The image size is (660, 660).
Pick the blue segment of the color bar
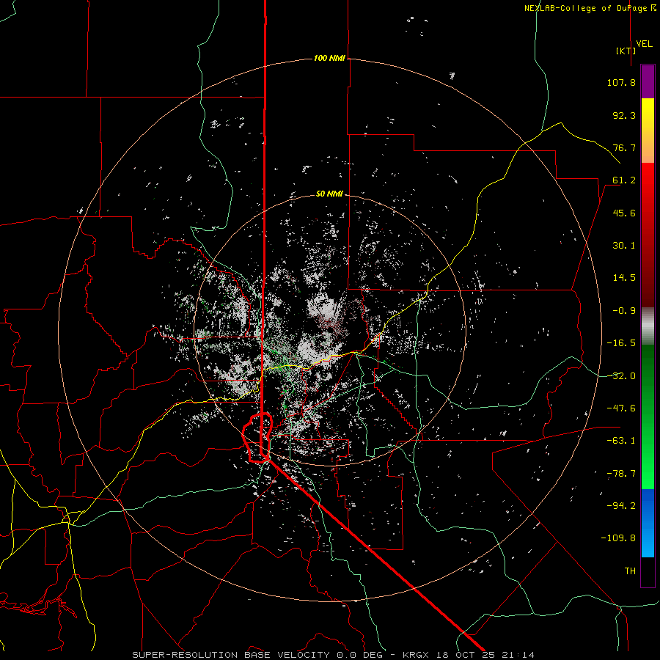(x=648, y=523)
